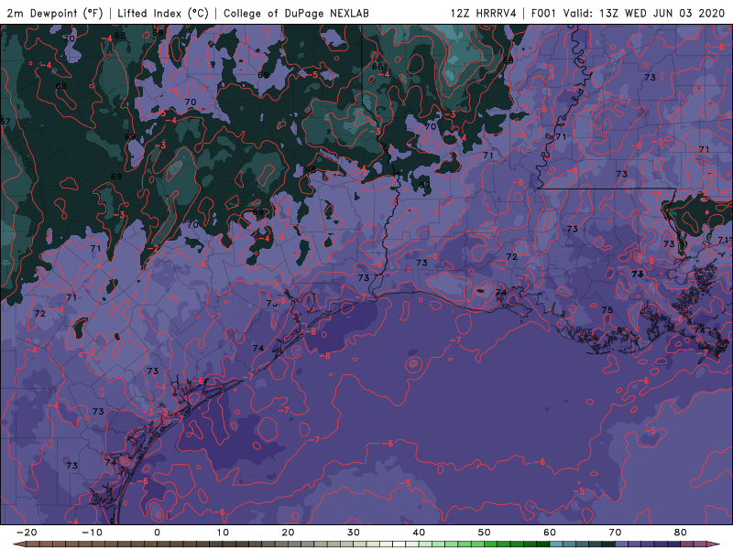Select the 60 label on the color bar
This screenshot has height=549, width=733.
coord(550,533)
